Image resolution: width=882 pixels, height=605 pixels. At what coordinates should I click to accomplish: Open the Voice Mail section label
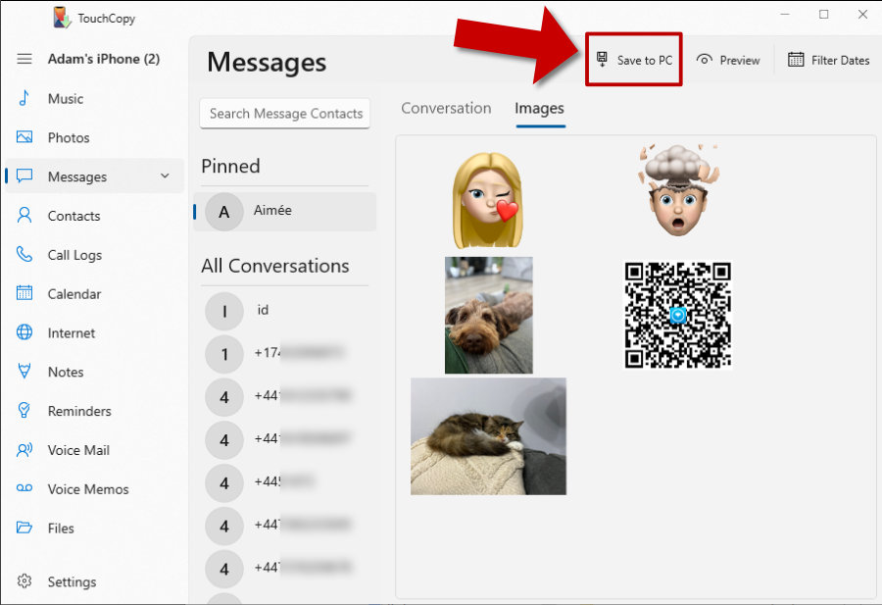tap(78, 450)
